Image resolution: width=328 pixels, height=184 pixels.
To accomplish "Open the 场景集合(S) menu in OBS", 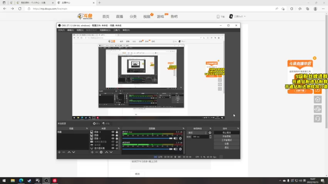I will (x=105, y=30).
